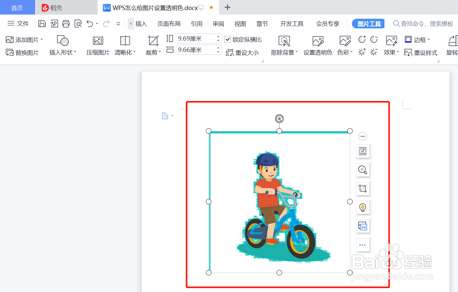Screen dimensions: 458x292
Task: Decrease contrast with the second contrast icon
Action: 374,39
